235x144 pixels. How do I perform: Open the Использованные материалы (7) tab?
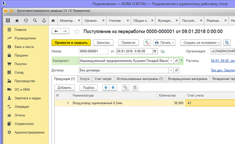click(x=140, y=79)
